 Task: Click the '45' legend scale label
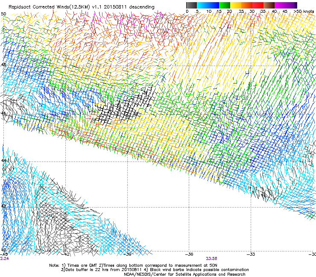point(285,12)
